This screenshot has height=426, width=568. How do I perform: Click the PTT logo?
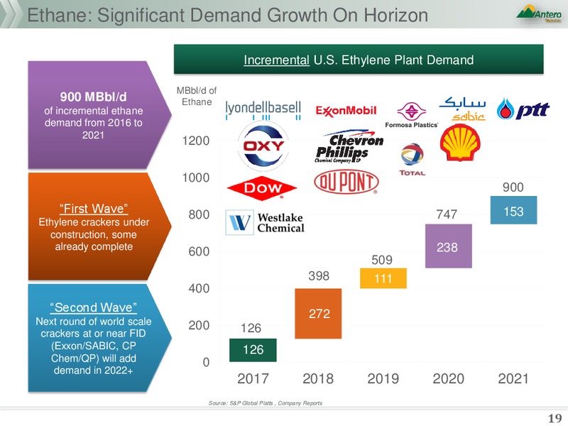point(523,109)
